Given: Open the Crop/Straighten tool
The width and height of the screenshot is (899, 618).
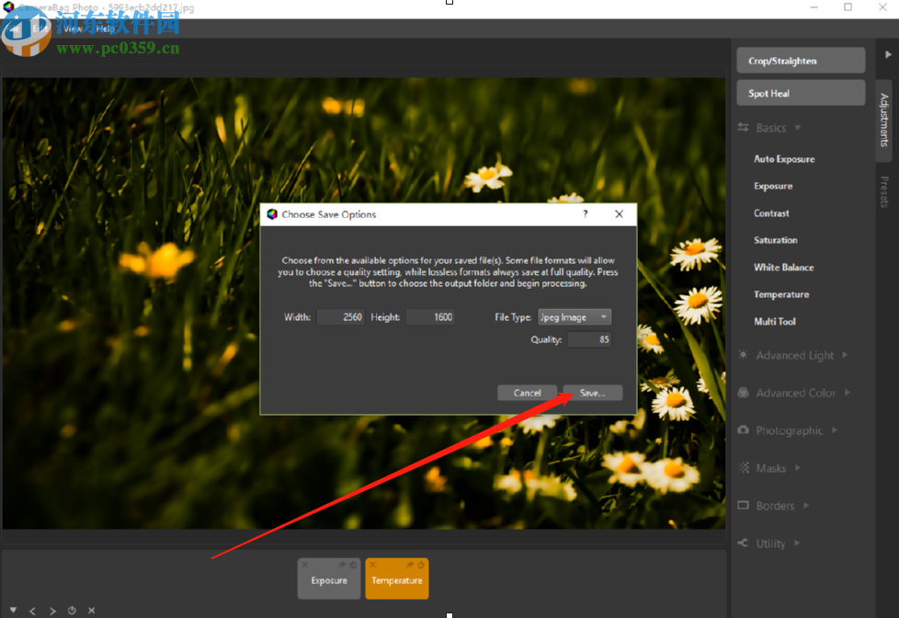Looking at the screenshot, I should (801, 61).
